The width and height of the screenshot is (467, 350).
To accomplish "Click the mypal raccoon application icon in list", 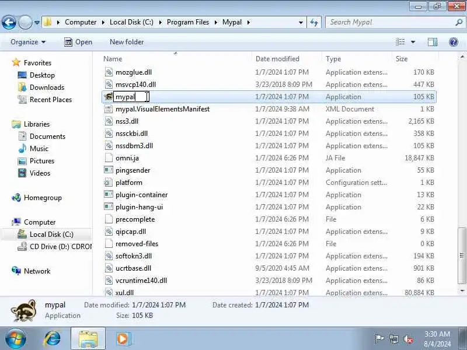I will pos(109,97).
